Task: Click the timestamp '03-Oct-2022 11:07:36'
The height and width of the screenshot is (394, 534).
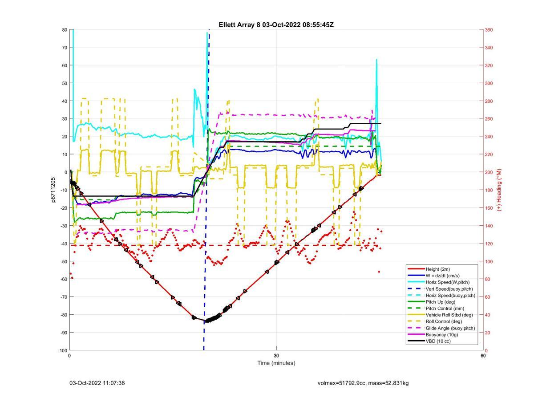Action: pyautogui.click(x=97, y=383)
